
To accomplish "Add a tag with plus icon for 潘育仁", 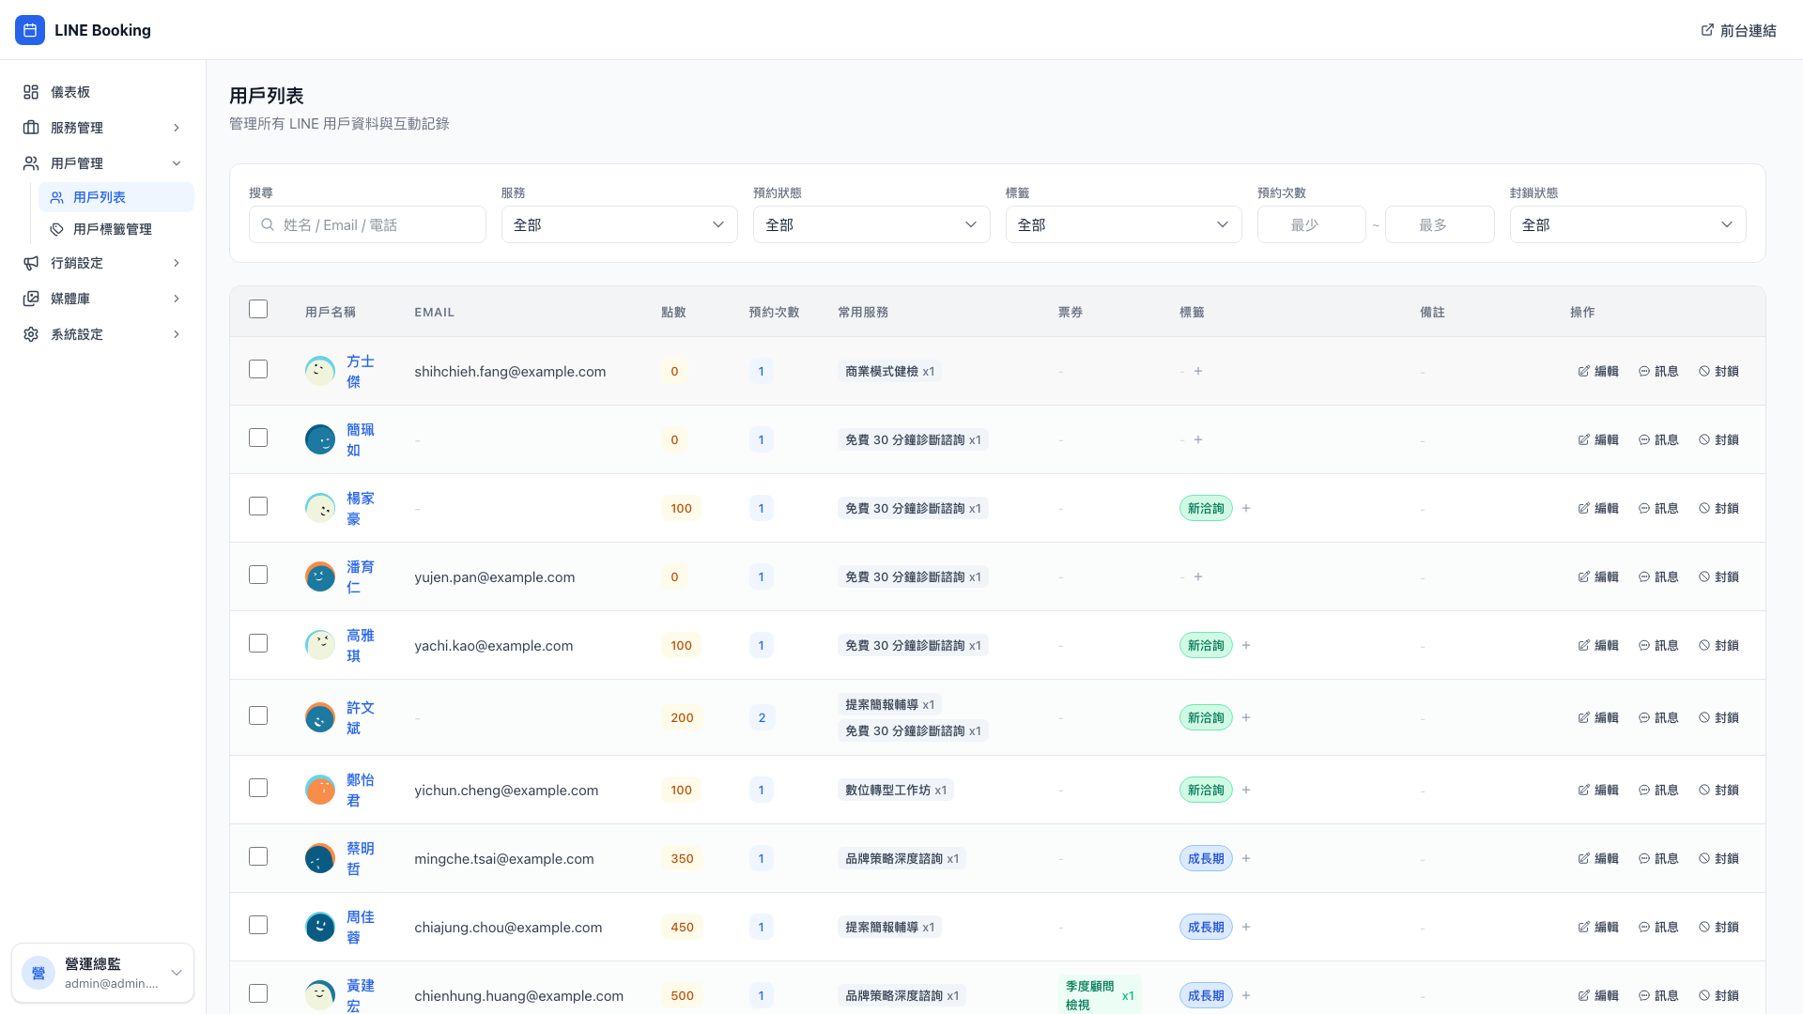I will tap(1198, 576).
